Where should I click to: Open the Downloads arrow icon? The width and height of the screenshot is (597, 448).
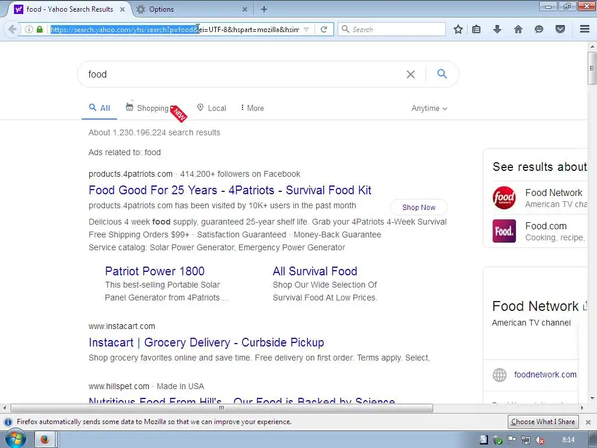tap(497, 29)
